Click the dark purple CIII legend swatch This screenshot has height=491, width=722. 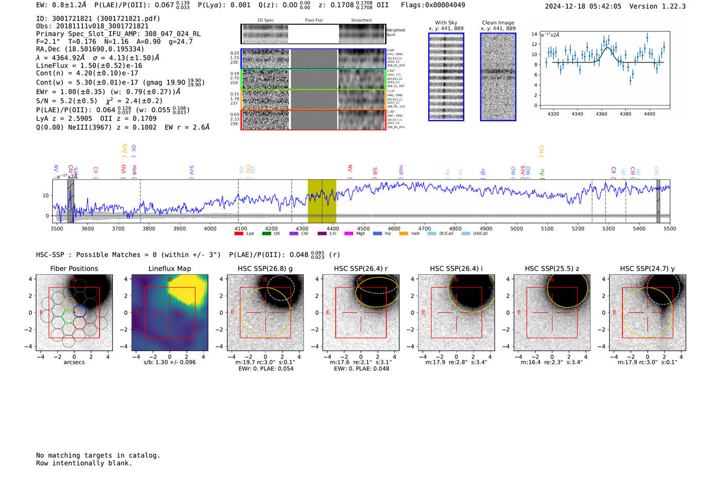(x=322, y=233)
